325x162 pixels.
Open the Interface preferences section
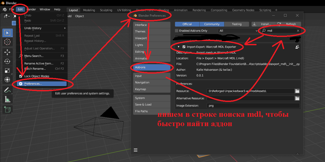click(152, 25)
